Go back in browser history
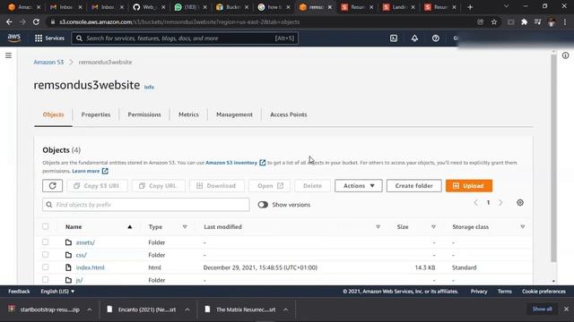574x322 pixels. coord(9,21)
